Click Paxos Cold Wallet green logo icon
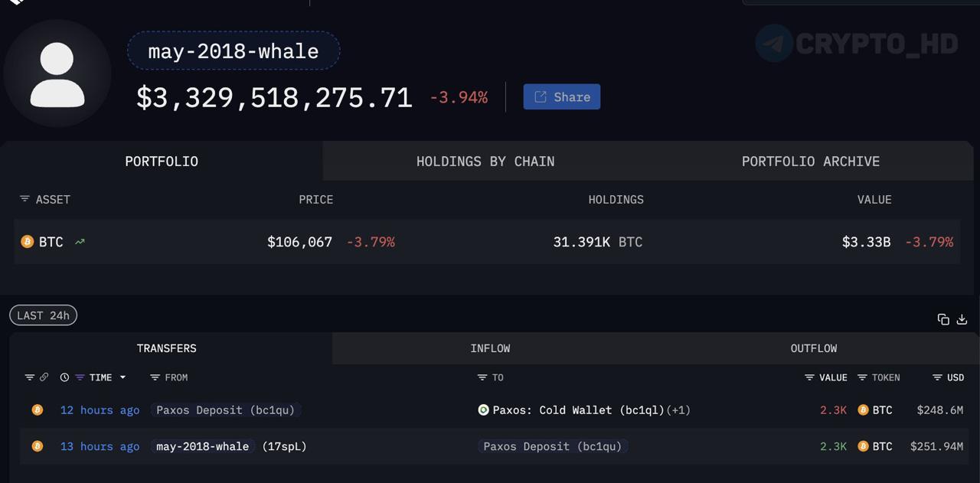This screenshot has height=483, width=980. [483, 410]
